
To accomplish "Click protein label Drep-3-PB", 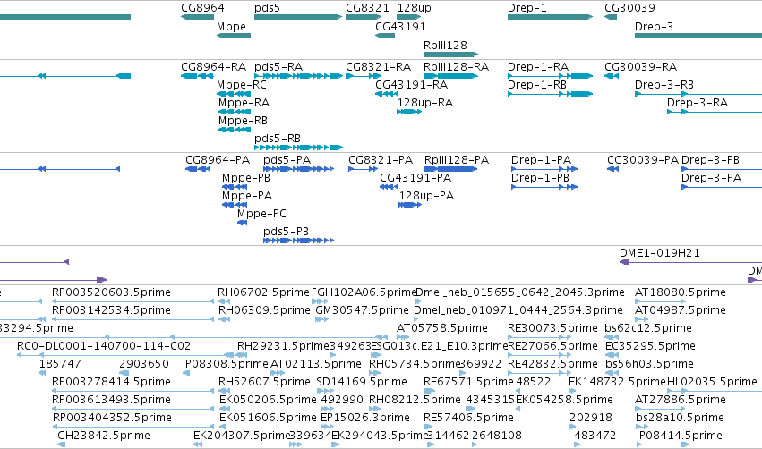I will 710,160.
